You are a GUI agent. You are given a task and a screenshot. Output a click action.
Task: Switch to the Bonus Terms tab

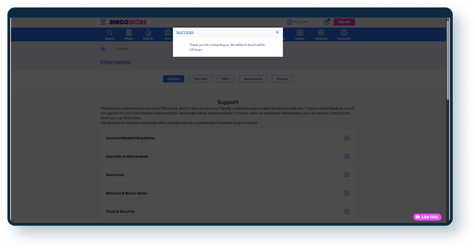click(x=253, y=79)
